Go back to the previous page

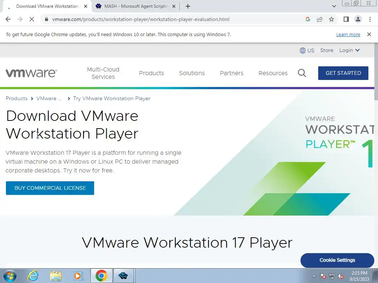(x=8, y=19)
